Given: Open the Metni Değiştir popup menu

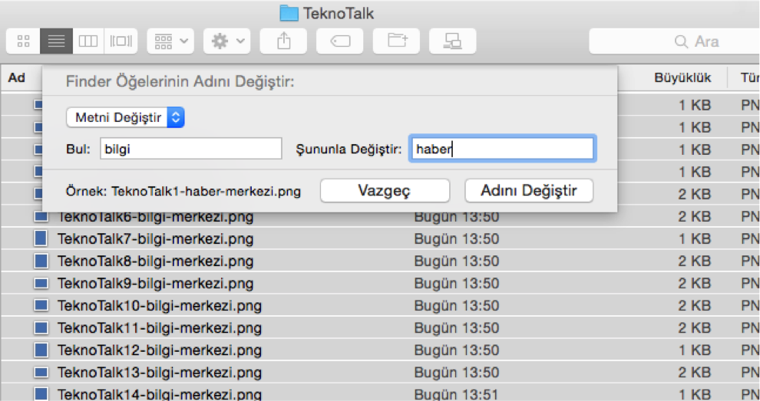Looking at the screenshot, I should (126, 117).
